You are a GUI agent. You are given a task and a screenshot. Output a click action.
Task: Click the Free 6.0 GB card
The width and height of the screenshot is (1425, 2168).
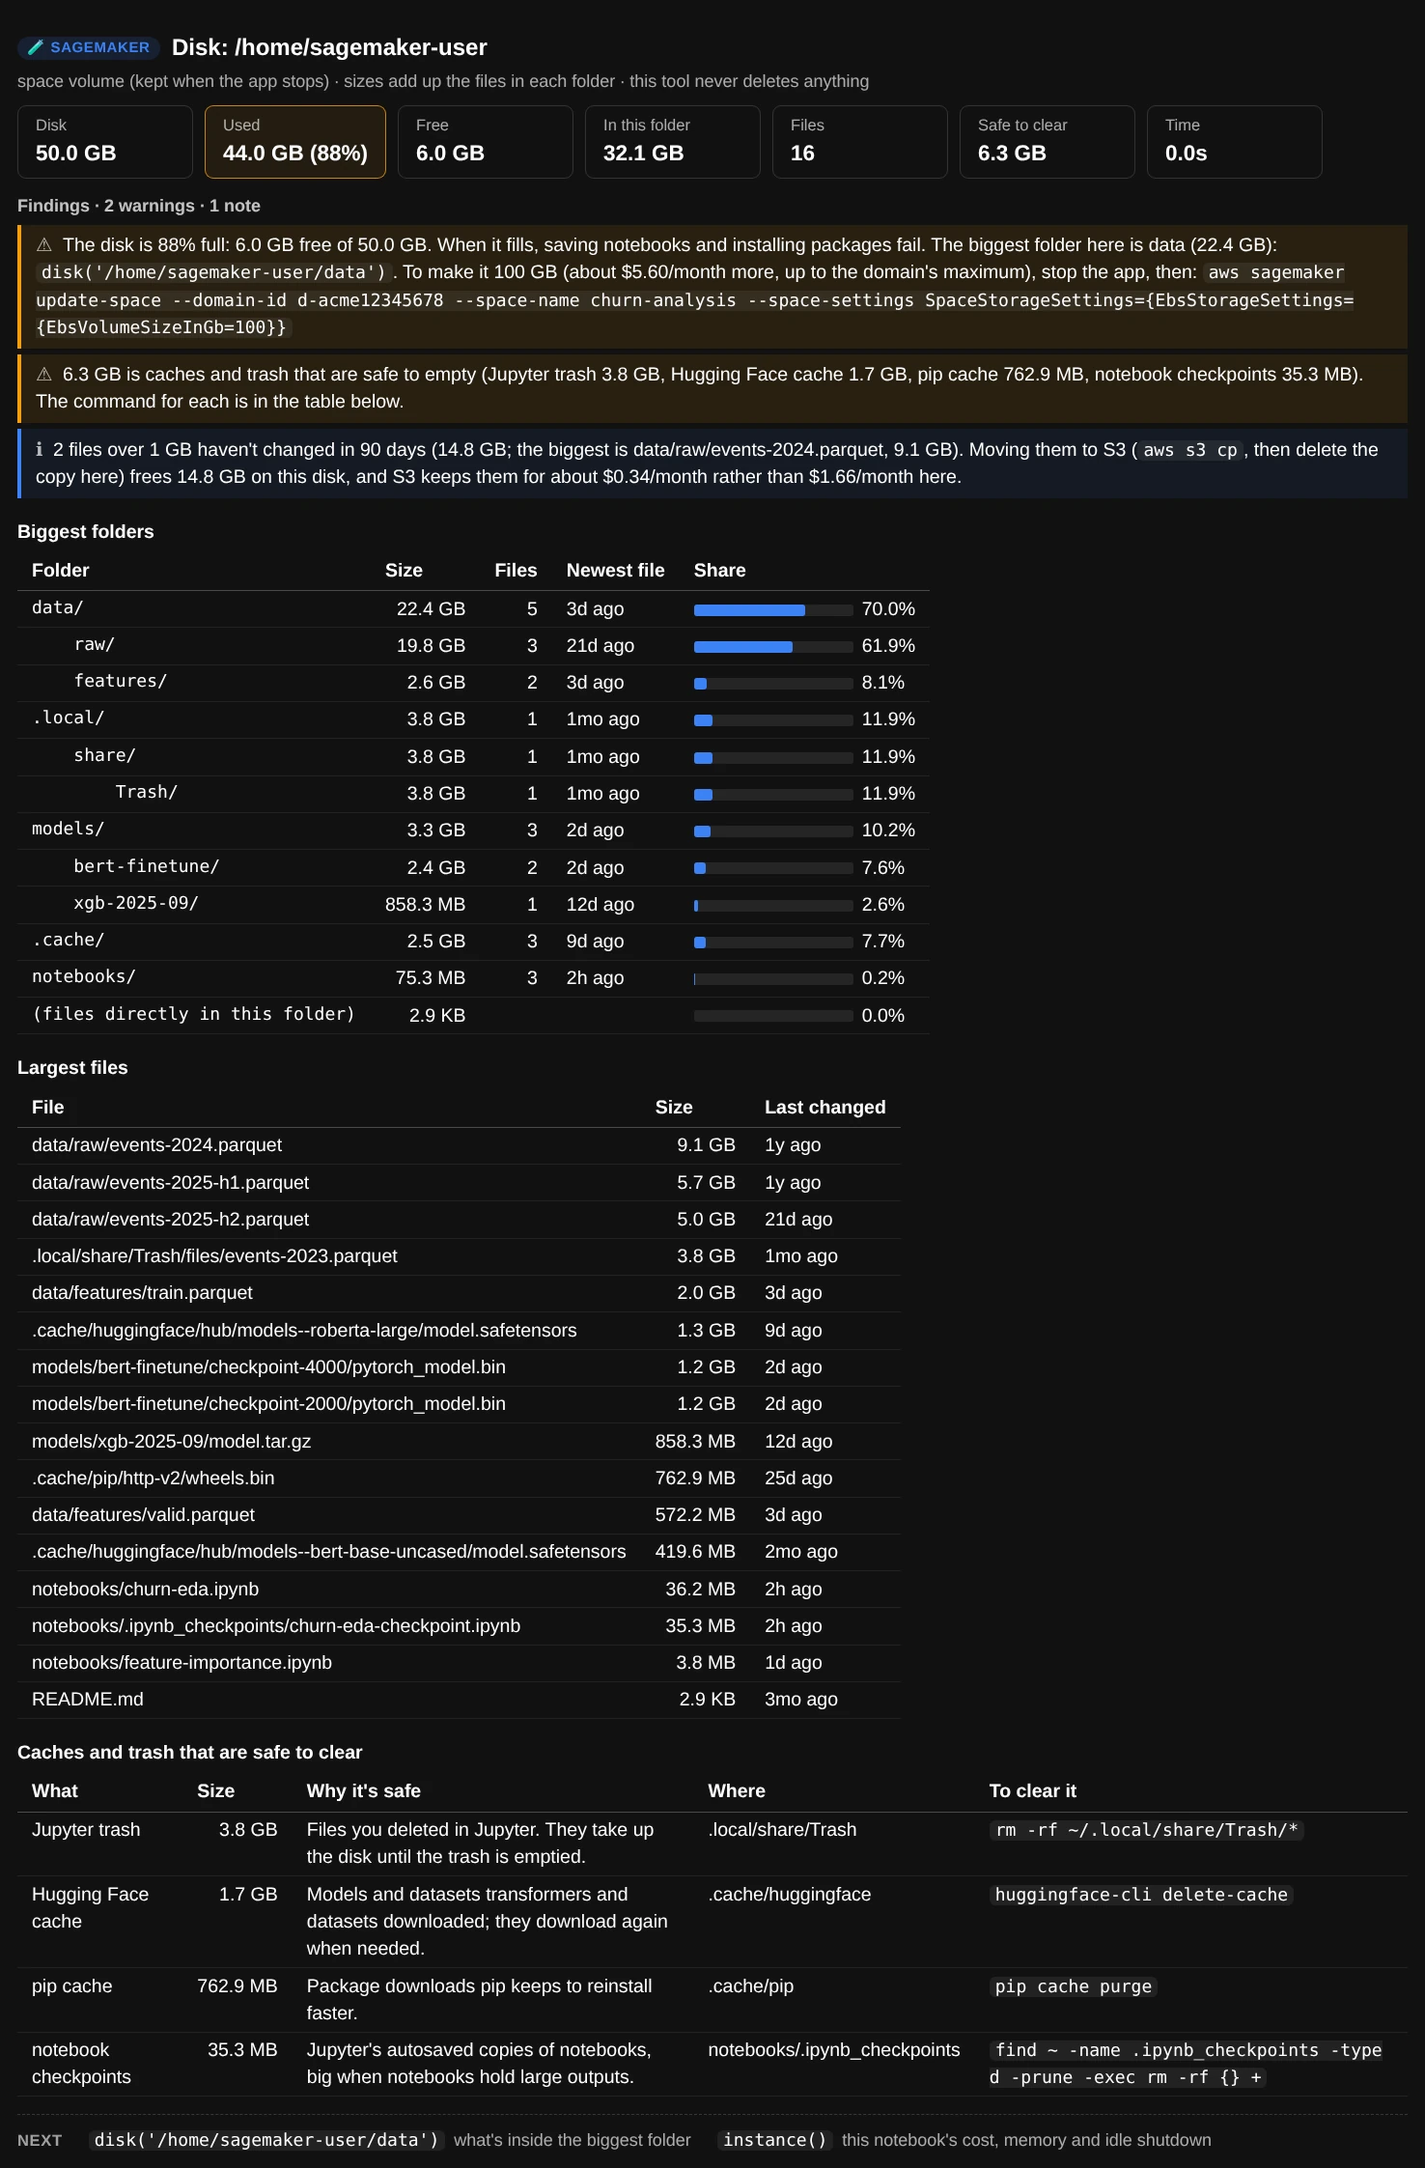coord(486,142)
